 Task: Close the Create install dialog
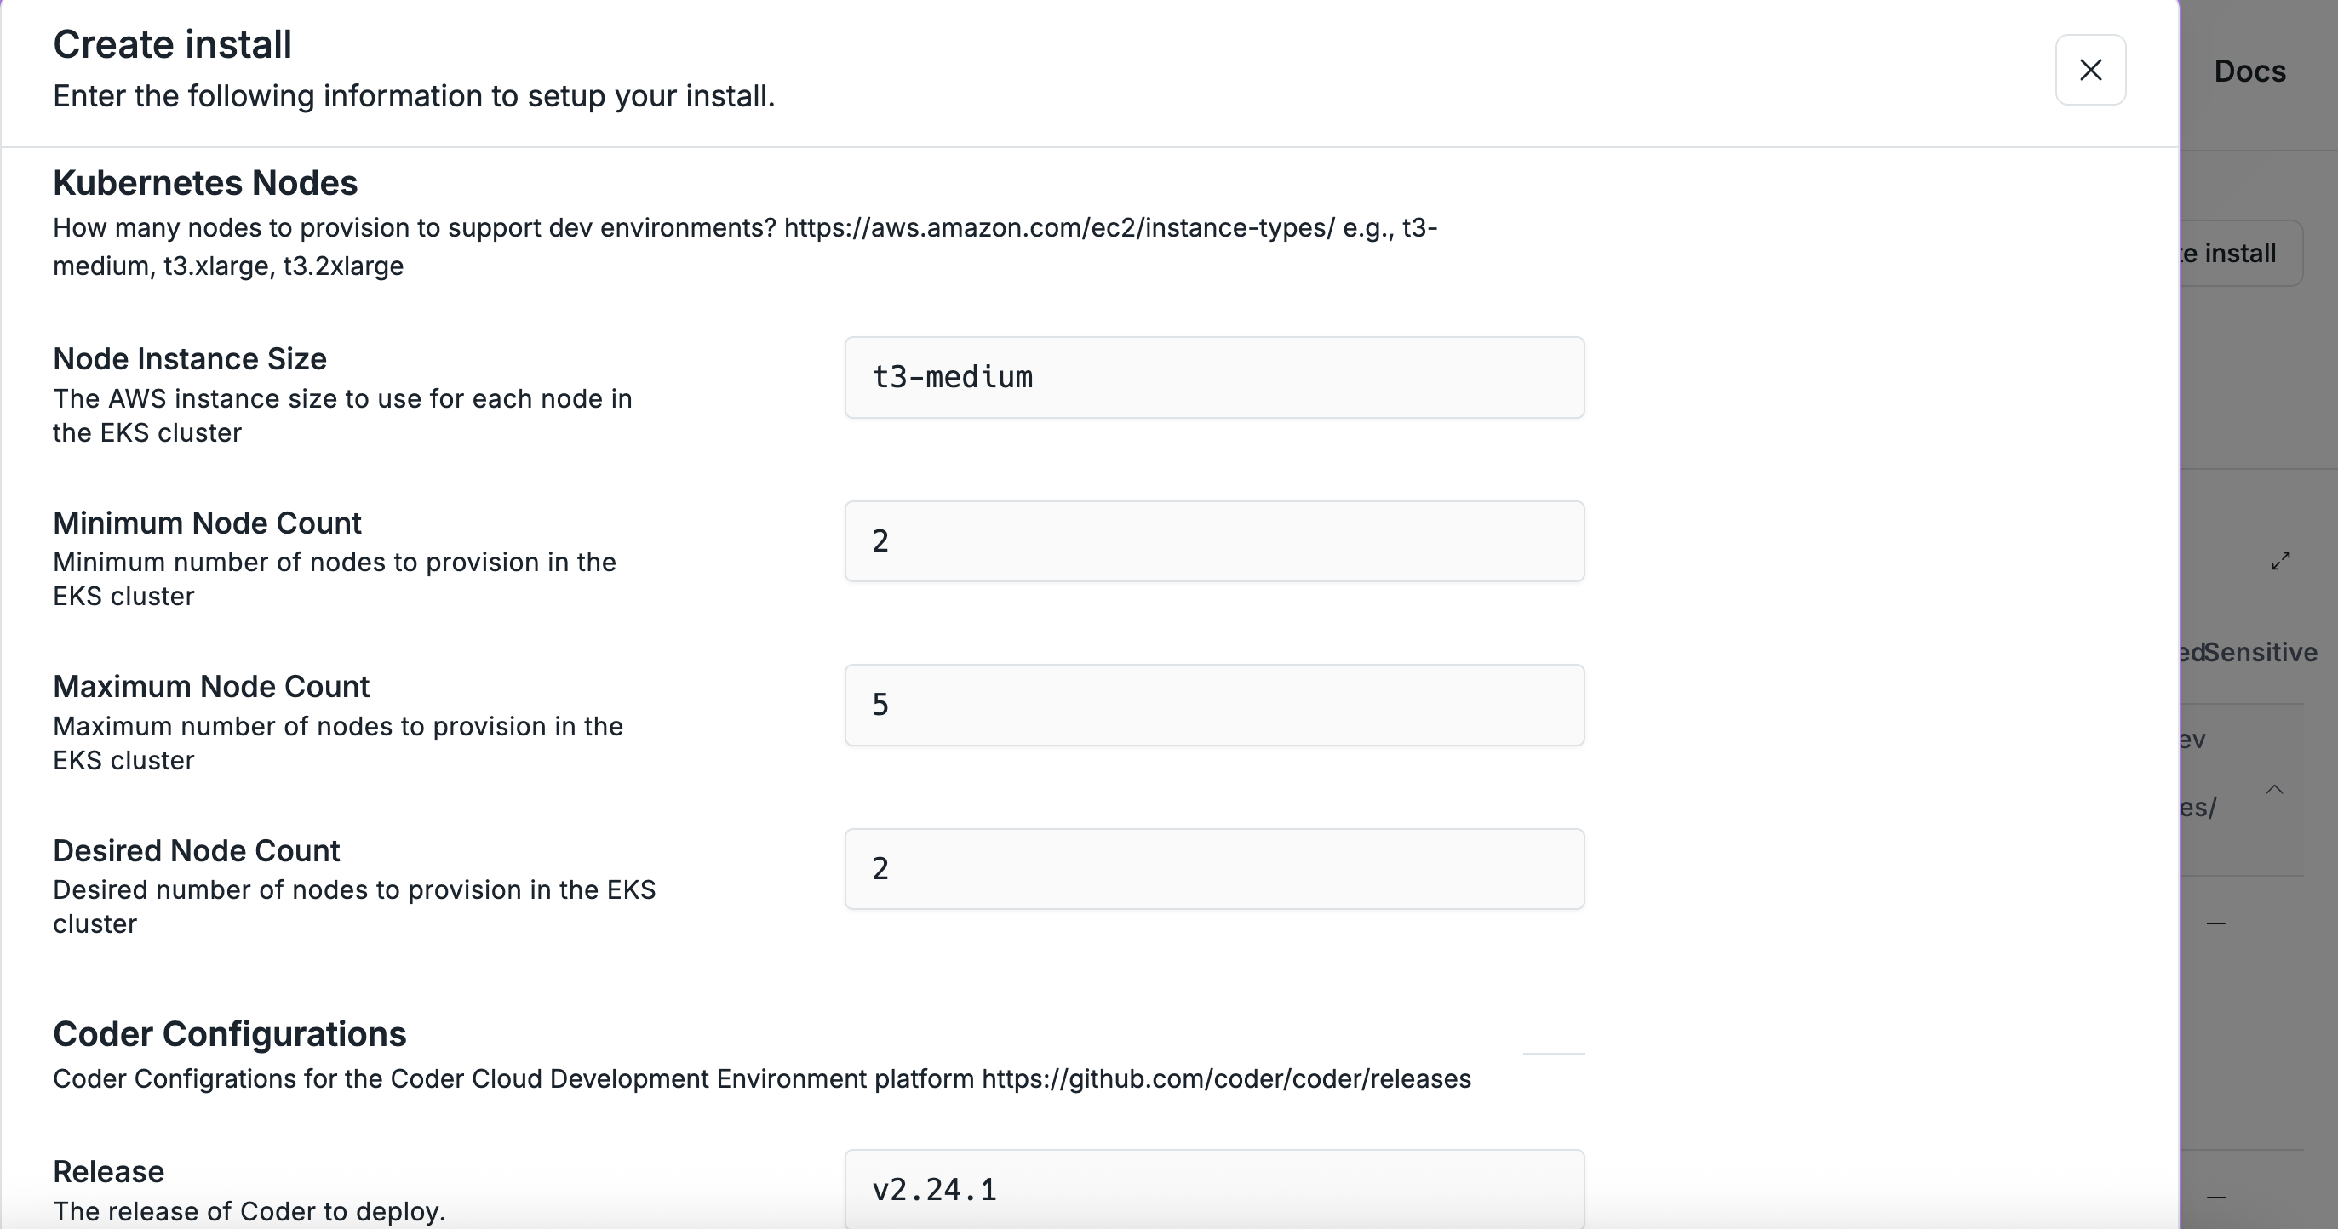pos(2090,70)
